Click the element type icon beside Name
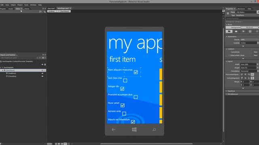The height and width of the screenshot is (145, 259). [x=228, y=13]
